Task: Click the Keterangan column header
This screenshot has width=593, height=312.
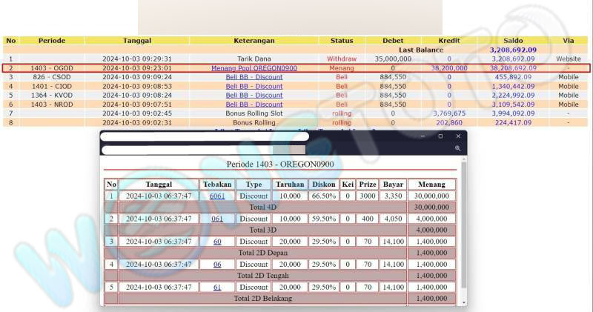Action: [254, 40]
